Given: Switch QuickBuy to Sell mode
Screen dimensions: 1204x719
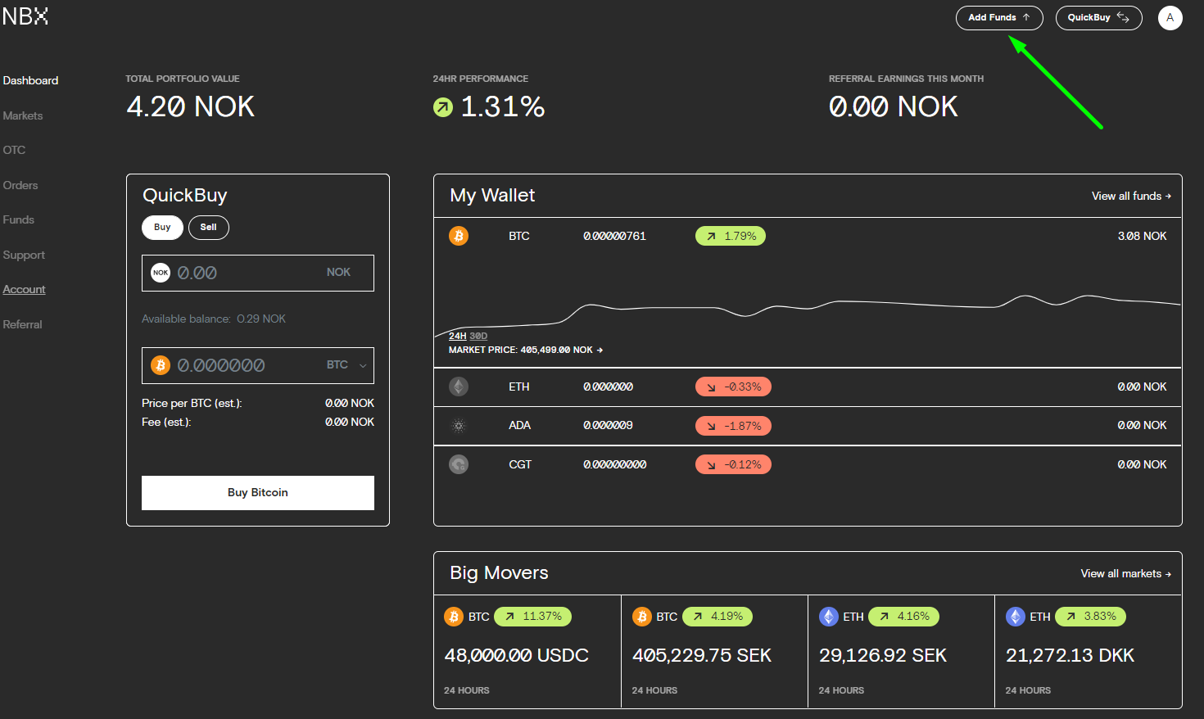Looking at the screenshot, I should coord(209,228).
